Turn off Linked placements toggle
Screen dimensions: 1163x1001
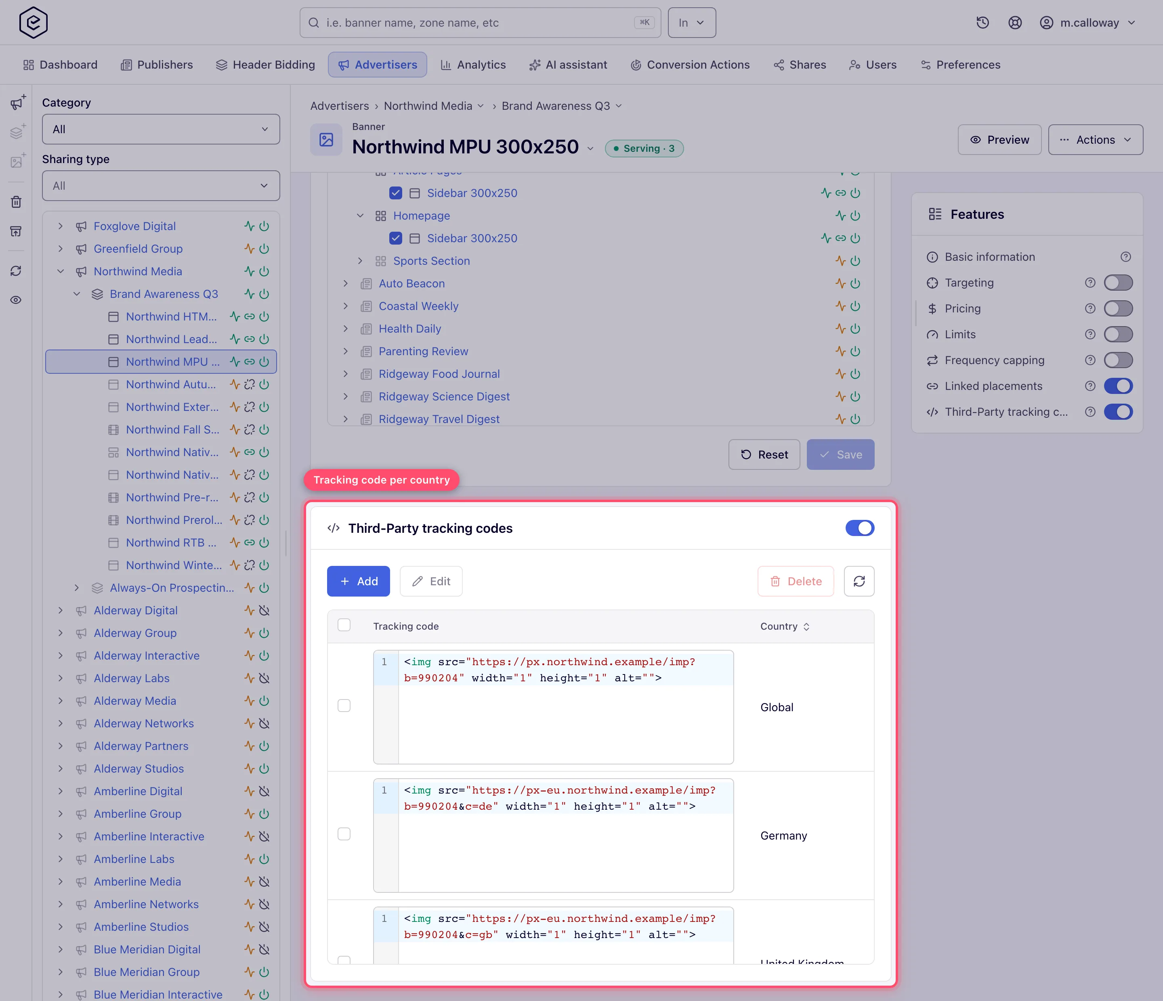pyautogui.click(x=1118, y=386)
